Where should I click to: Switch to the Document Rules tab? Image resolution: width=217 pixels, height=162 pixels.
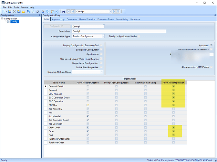point(106,19)
